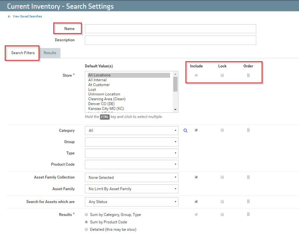Image resolution: width=299 pixels, height=234 pixels.
Task: Toggle the Store Include checkbox
Action: [196, 75]
